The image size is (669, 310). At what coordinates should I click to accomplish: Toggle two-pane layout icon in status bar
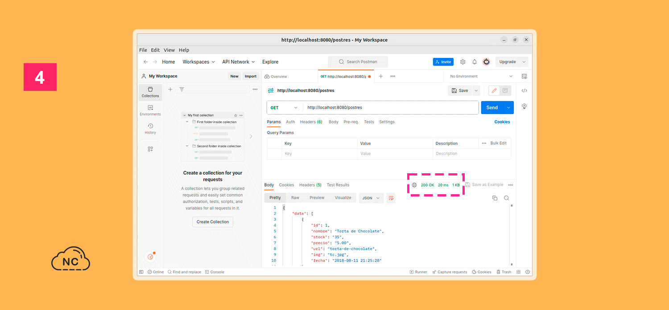pos(519,272)
